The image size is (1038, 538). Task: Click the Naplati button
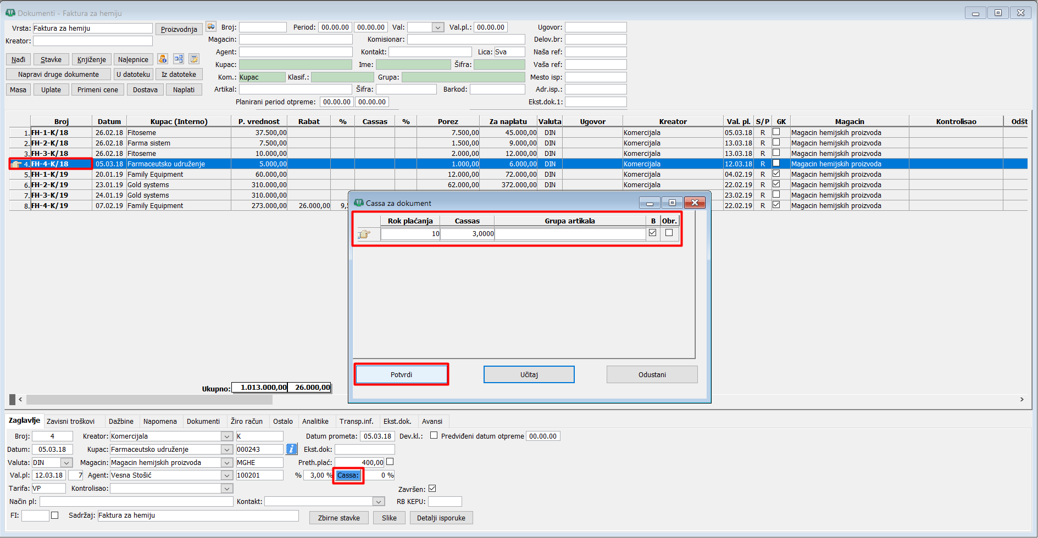(x=184, y=89)
